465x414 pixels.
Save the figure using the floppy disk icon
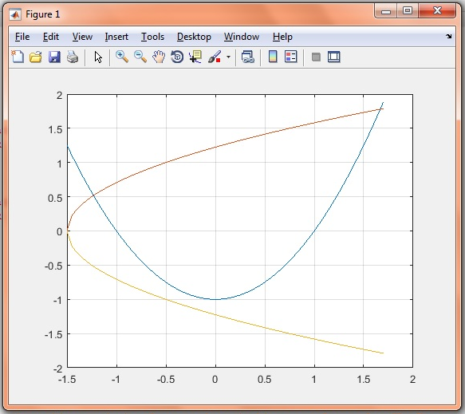click(54, 57)
